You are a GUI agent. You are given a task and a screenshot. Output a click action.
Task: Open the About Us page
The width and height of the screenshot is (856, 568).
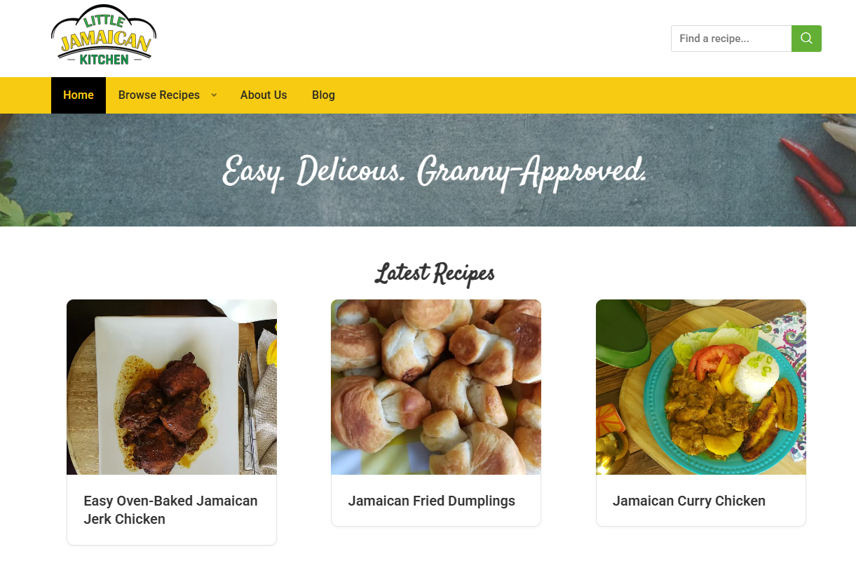click(264, 95)
